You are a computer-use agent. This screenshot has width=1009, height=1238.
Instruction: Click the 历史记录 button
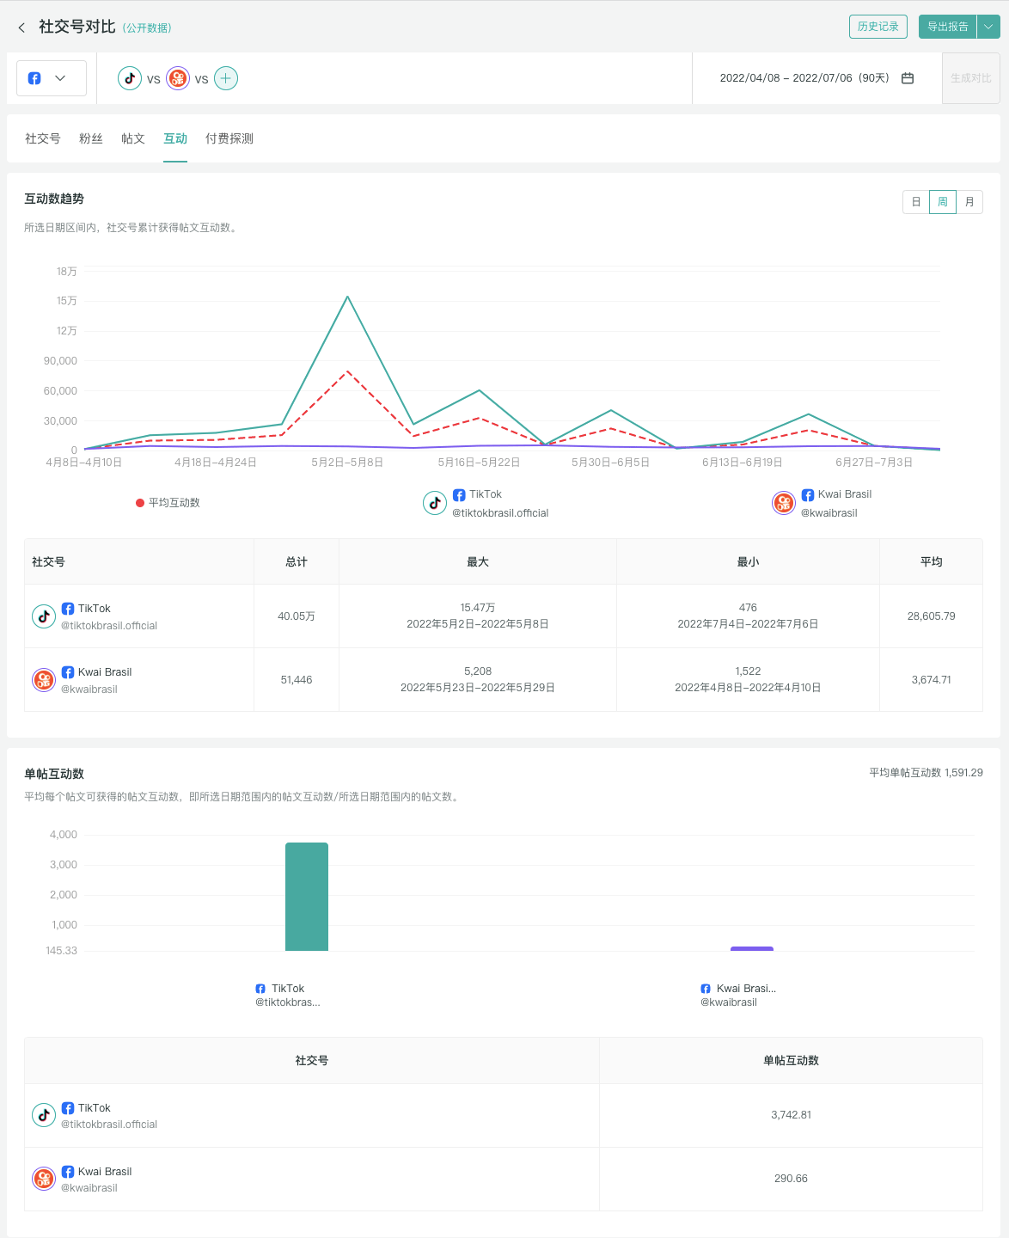coord(878,27)
